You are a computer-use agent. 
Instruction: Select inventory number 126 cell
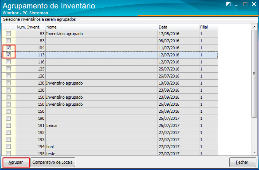[31, 76]
